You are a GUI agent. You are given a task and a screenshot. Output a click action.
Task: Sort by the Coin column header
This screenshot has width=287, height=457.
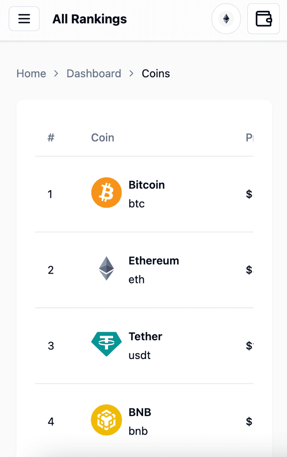pyautogui.click(x=103, y=137)
